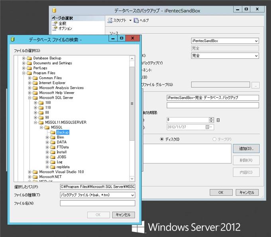
Task: Click the folder tree scrollbar thumb
Action: pyautogui.click(x=132, y=104)
